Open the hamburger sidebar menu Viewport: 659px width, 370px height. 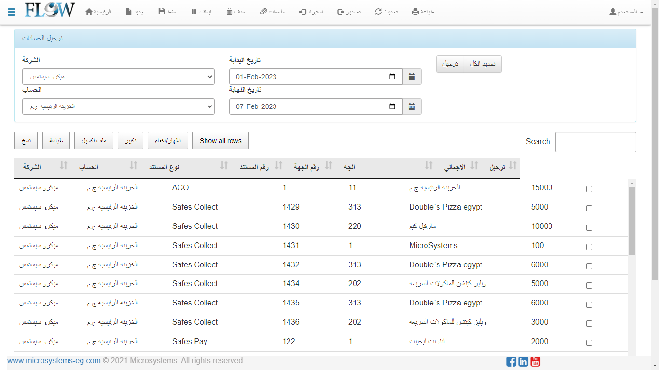(x=12, y=12)
